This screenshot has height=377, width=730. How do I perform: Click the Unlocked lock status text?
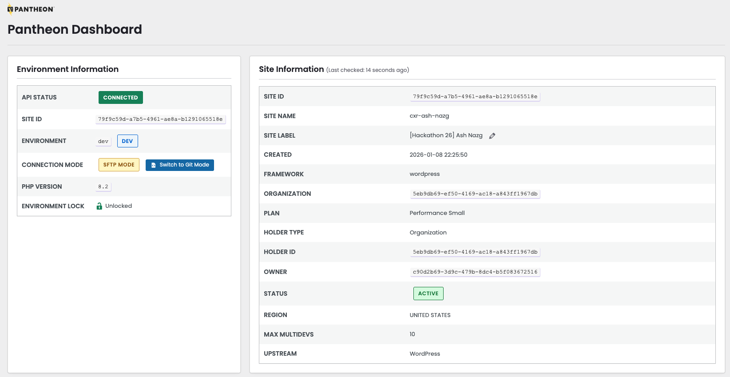coord(119,206)
